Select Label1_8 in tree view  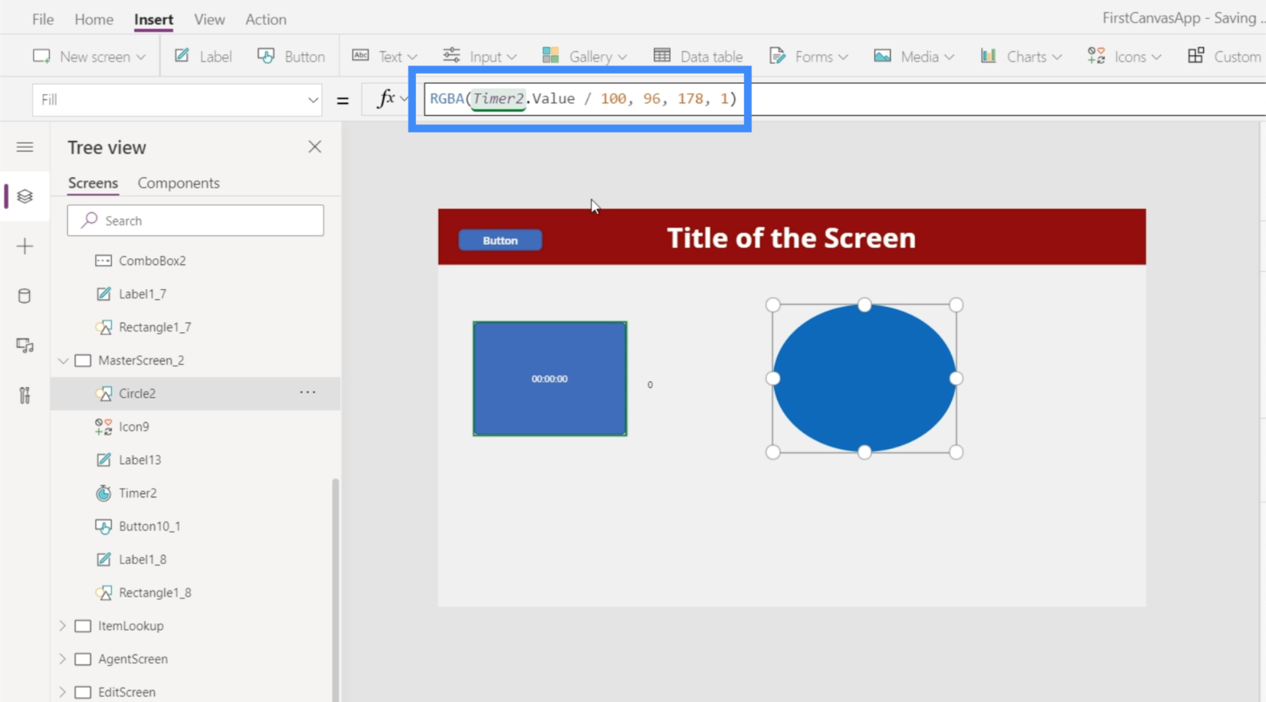[142, 559]
